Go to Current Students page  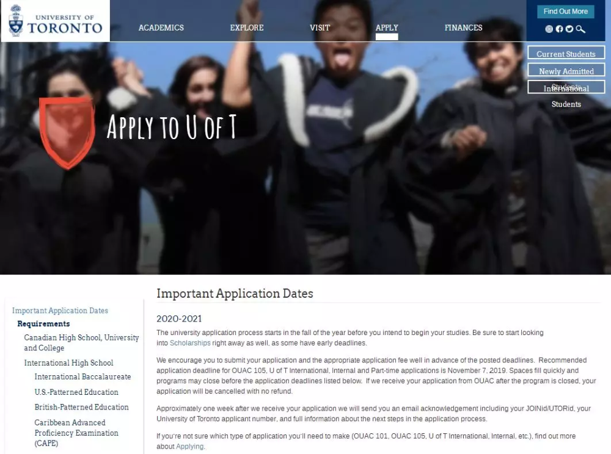566,53
